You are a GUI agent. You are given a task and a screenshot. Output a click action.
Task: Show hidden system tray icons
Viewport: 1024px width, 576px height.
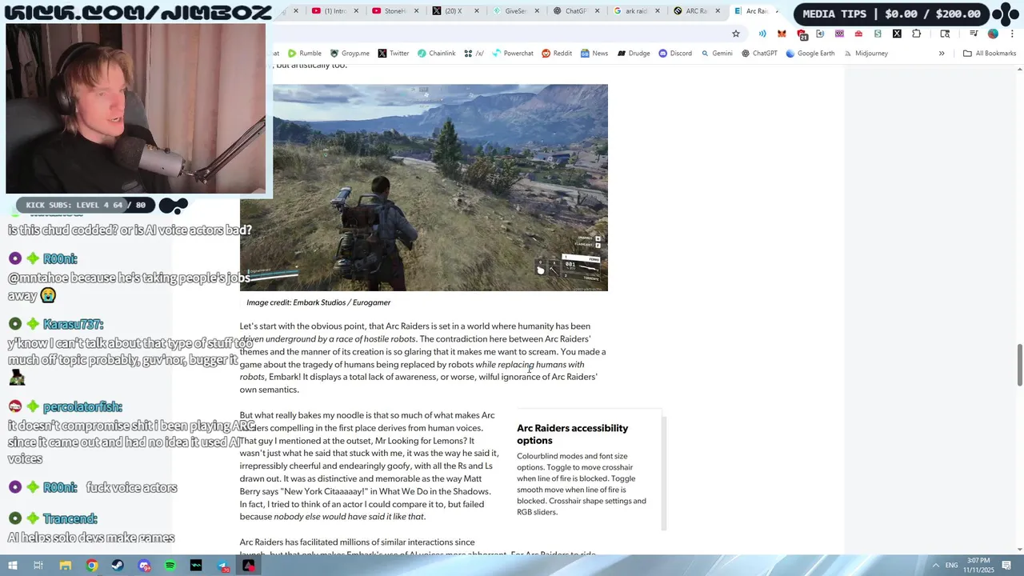click(935, 566)
